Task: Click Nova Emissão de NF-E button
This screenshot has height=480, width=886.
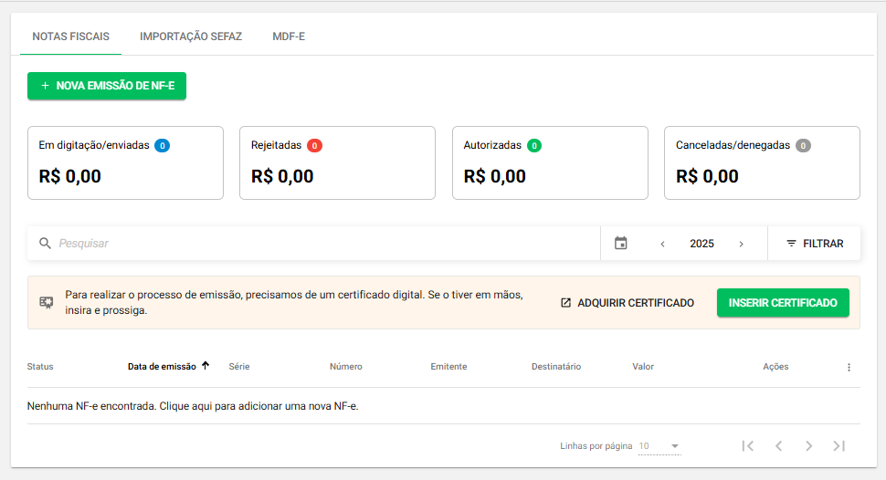Action: point(107,86)
